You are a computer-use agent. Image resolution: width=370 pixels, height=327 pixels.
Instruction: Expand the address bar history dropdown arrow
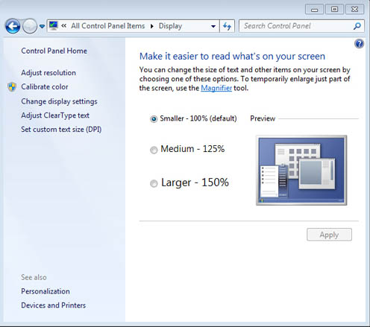coord(213,26)
